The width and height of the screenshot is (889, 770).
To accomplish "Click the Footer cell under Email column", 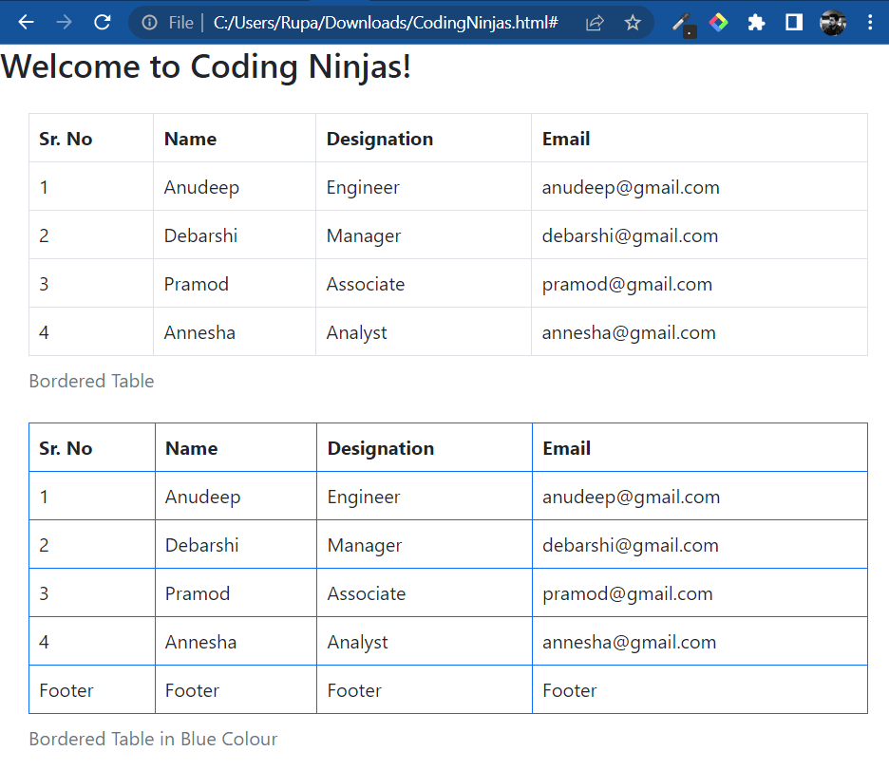I will pyautogui.click(x=569, y=690).
